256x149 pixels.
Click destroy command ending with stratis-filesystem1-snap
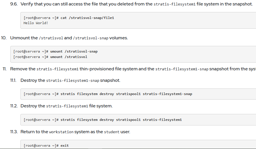(x=126, y=94)
